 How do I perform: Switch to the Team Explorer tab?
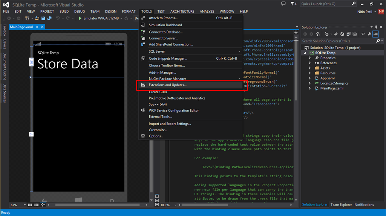pyautogui.click(x=341, y=205)
